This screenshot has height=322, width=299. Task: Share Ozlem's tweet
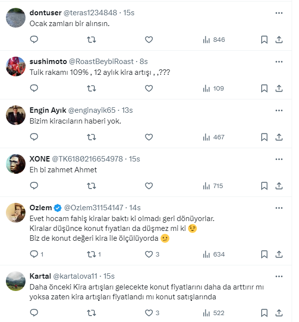pyautogui.click(x=279, y=255)
